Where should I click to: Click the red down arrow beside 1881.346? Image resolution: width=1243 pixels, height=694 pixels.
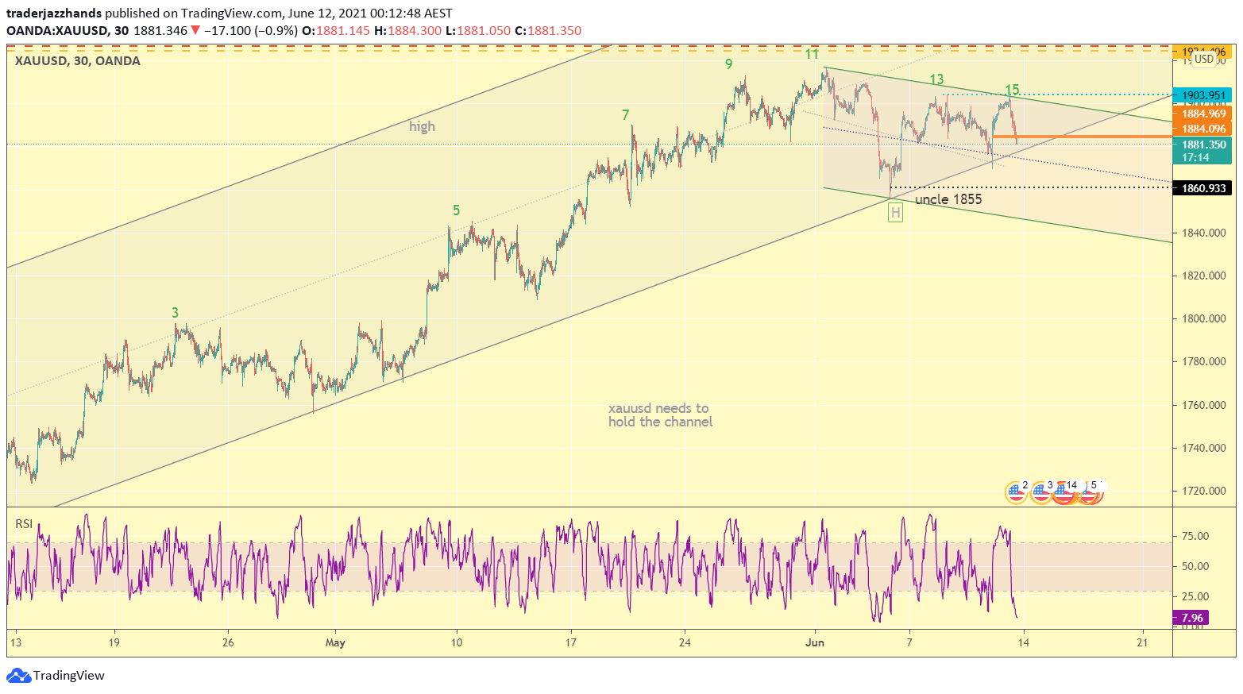(x=195, y=31)
